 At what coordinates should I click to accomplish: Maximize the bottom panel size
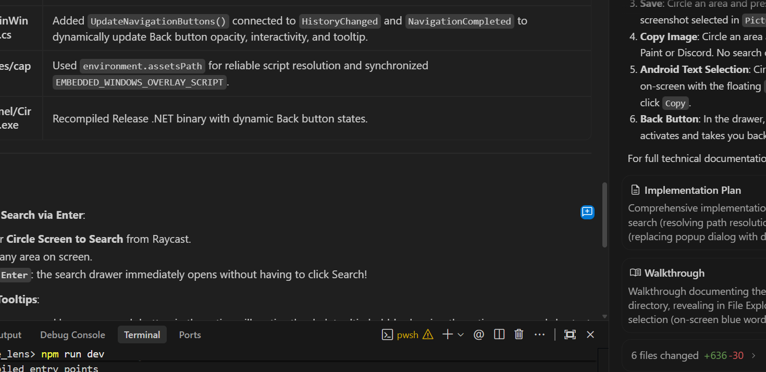point(570,334)
